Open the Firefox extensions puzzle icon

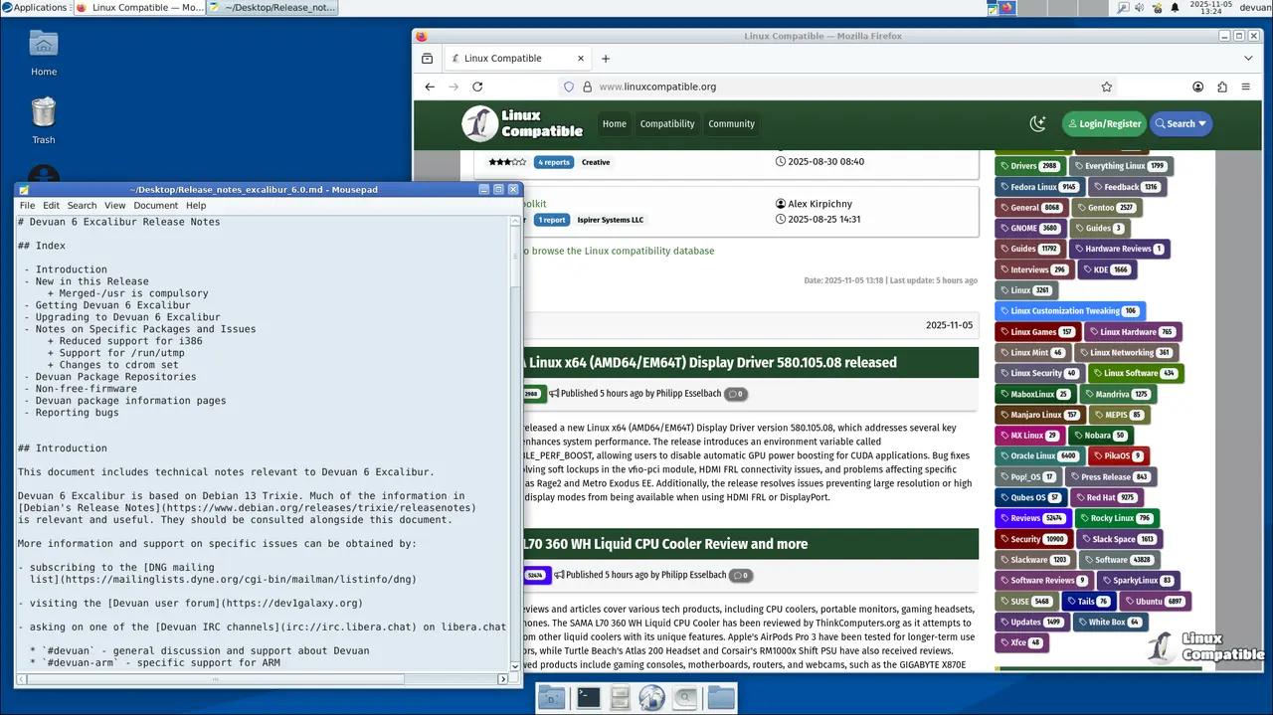tap(1222, 87)
